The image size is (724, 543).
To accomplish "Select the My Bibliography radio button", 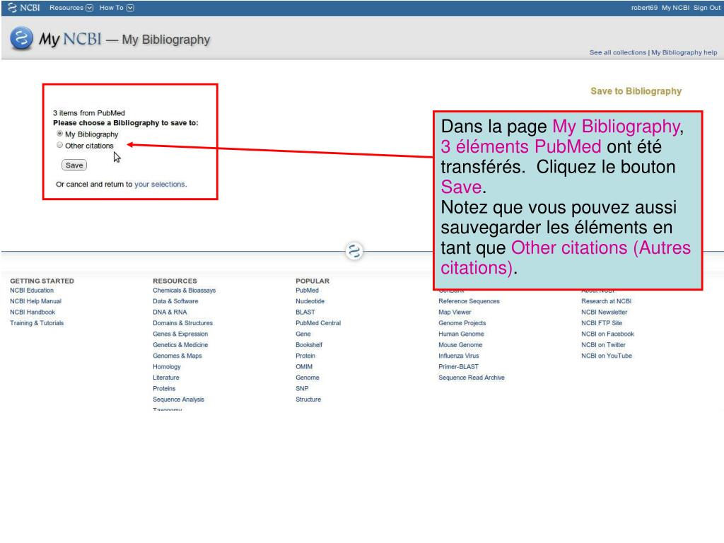I will (x=59, y=134).
